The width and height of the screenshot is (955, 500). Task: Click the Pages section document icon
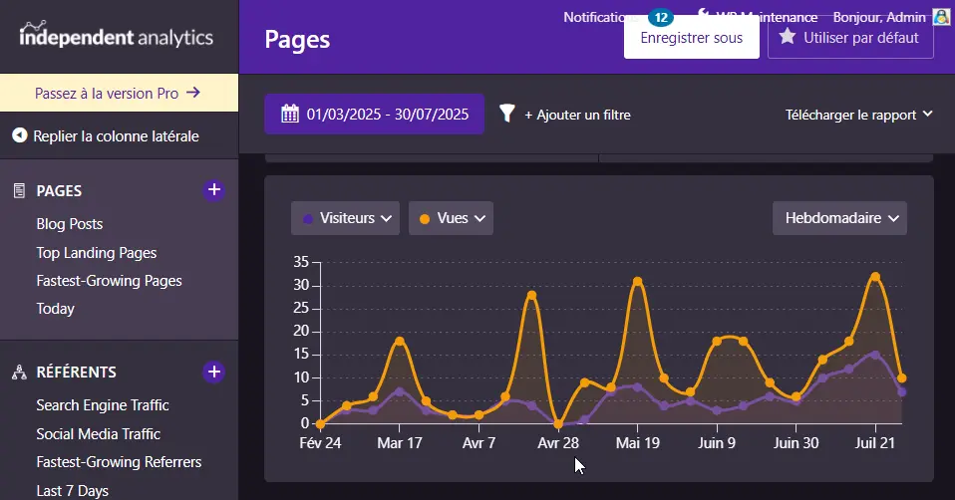point(20,190)
